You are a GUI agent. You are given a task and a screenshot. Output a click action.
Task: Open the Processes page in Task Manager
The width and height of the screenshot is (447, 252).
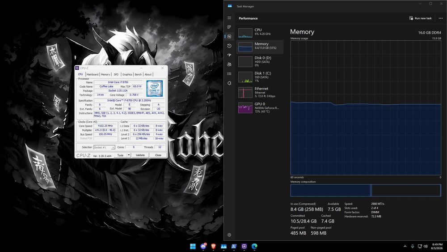point(229,27)
